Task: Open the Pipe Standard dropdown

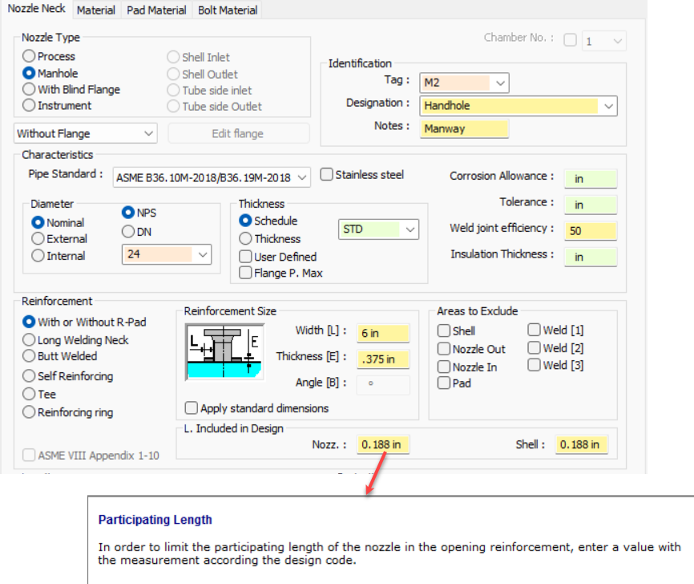Action: 212,177
